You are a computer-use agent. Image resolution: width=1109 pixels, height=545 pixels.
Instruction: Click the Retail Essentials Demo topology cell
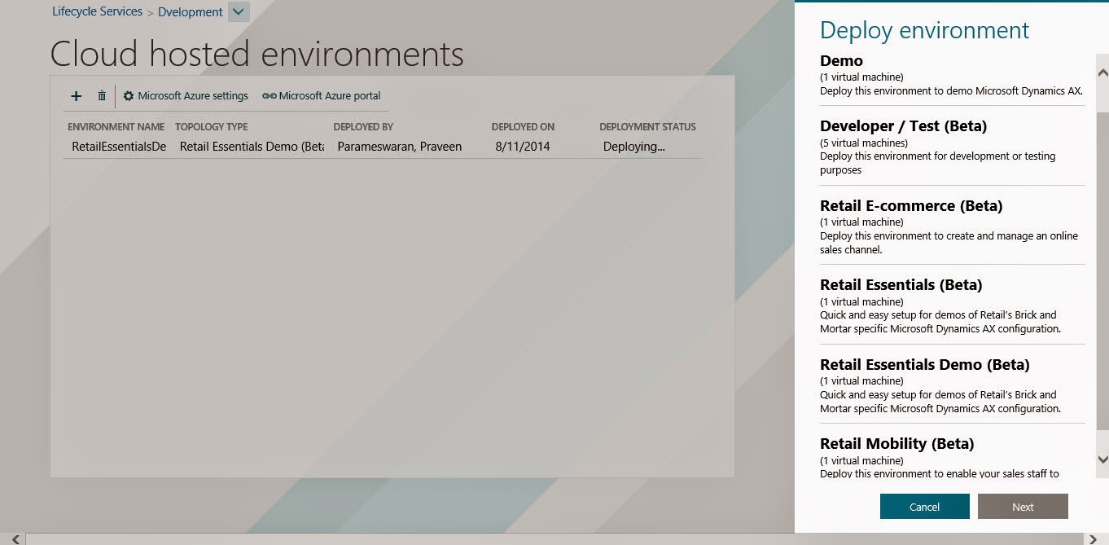[252, 147]
